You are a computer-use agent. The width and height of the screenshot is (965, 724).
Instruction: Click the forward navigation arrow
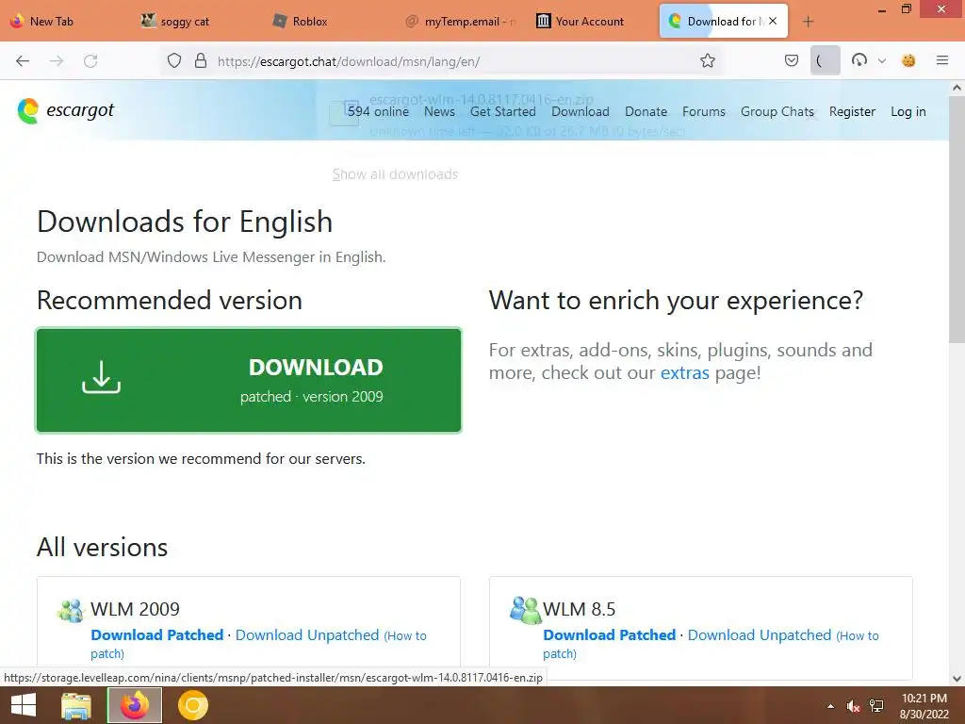point(57,61)
